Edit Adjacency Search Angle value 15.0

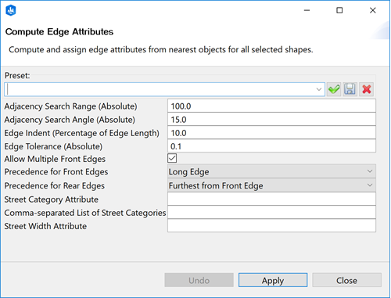(x=271, y=120)
